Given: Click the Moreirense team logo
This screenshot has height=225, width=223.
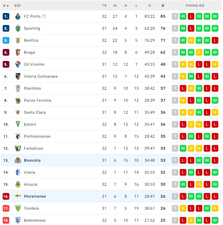Looking at the screenshot, I should coord(18,196).
